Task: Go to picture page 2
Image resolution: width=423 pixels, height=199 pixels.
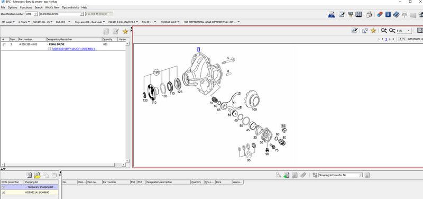Action: [382, 39]
